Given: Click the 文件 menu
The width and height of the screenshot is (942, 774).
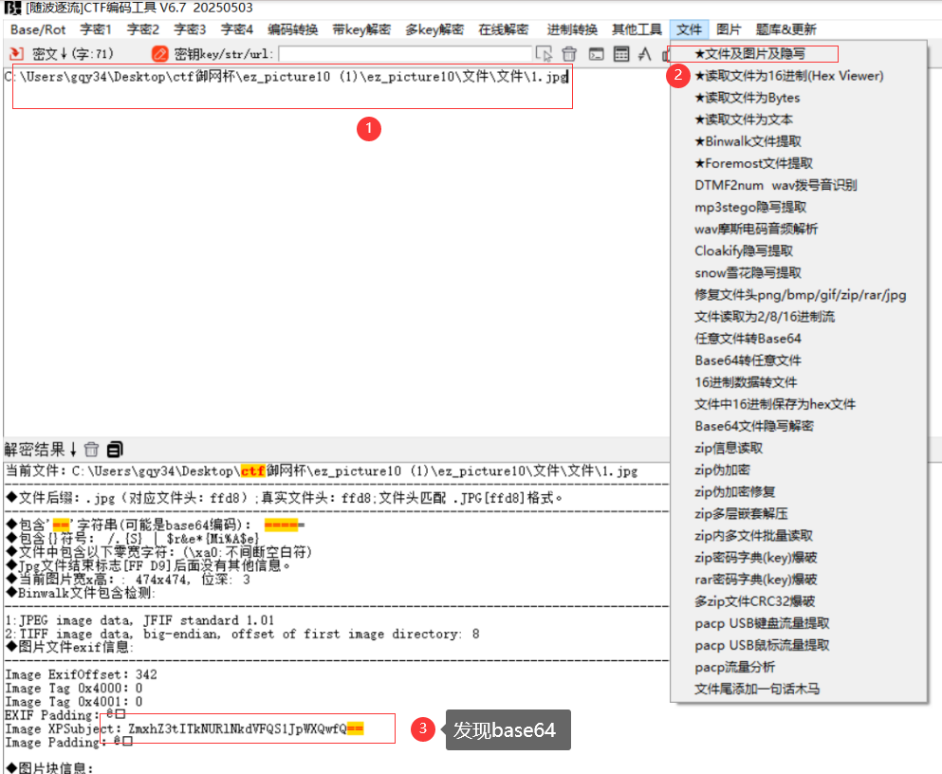Looking at the screenshot, I should point(689,29).
